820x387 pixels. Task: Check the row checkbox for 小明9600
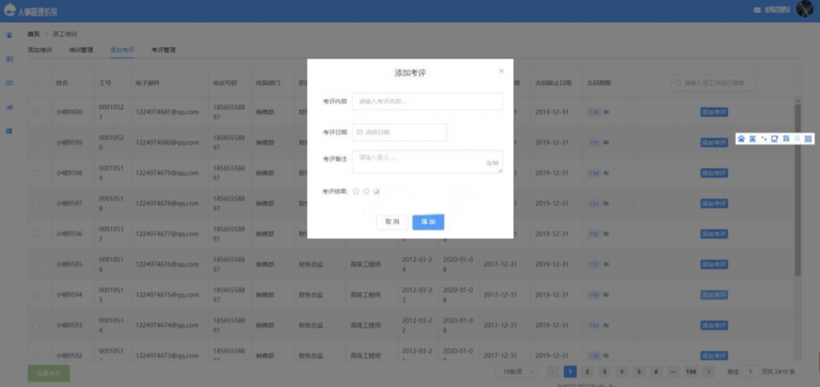35,112
